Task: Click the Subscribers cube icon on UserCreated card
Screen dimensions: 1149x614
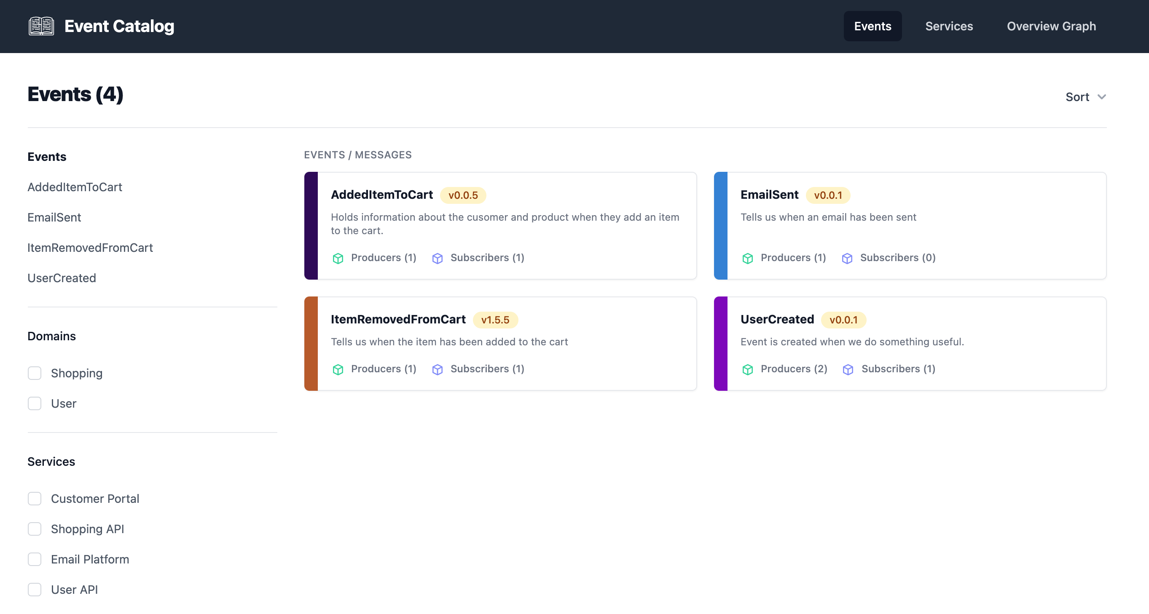Action: (848, 369)
